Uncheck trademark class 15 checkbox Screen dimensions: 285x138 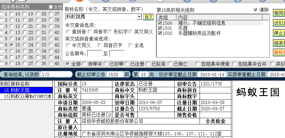pyautogui.click(x=12, y=45)
